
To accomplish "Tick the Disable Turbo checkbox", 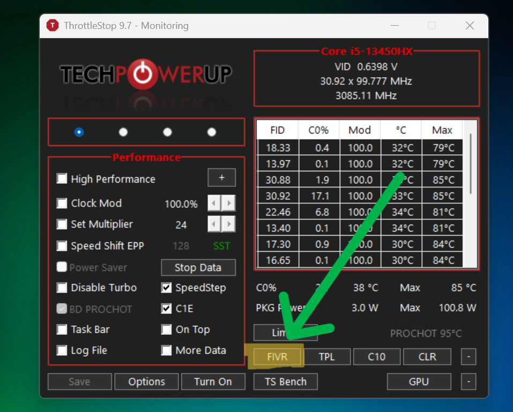I will pos(62,288).
